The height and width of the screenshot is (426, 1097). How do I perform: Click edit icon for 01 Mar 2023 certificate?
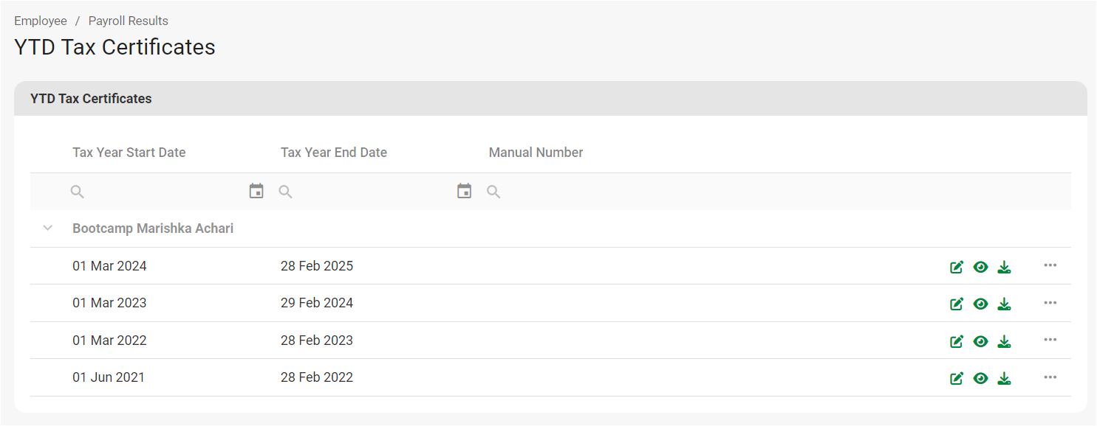(x=957, y=304)
